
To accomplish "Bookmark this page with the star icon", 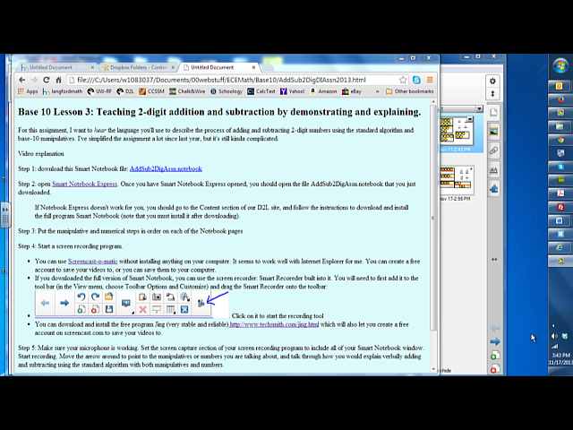I will 414,80.
